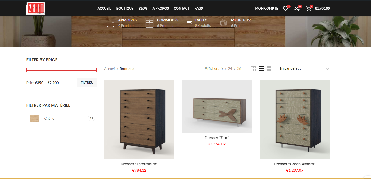This screenshot has width=371, height=179.
Task: Click the right handle of the price slider
Action: tap(97, 70)
